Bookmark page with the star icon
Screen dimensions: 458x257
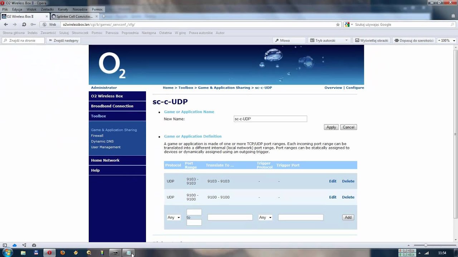(338, 25)
